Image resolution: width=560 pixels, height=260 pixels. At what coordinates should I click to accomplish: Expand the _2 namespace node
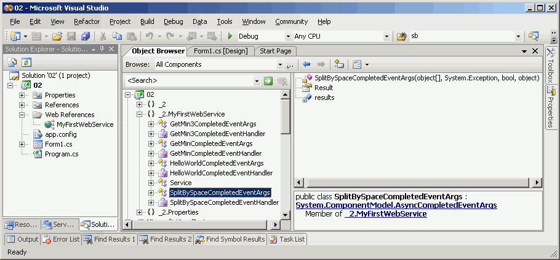(139, 105)
